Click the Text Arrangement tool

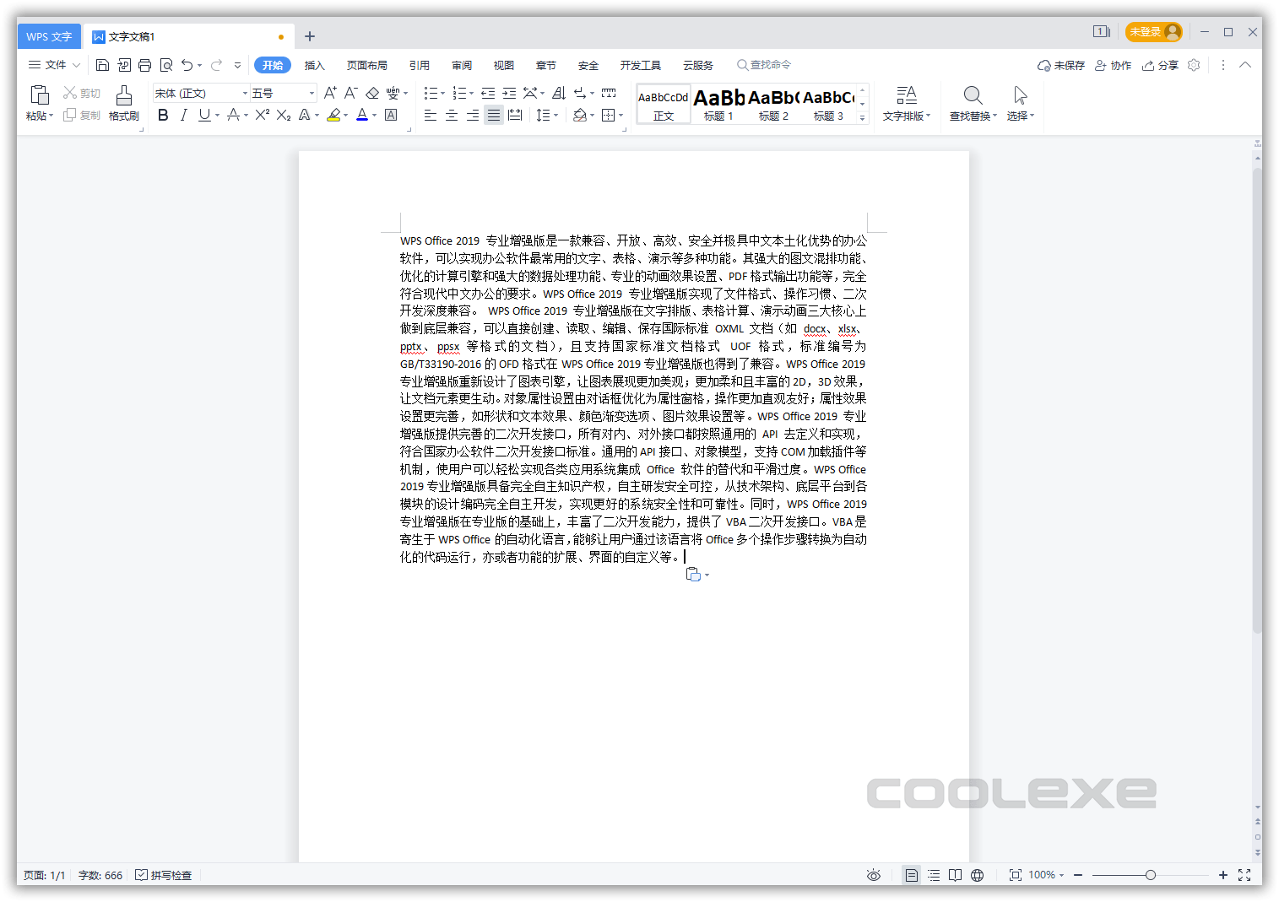click(906, 101)
